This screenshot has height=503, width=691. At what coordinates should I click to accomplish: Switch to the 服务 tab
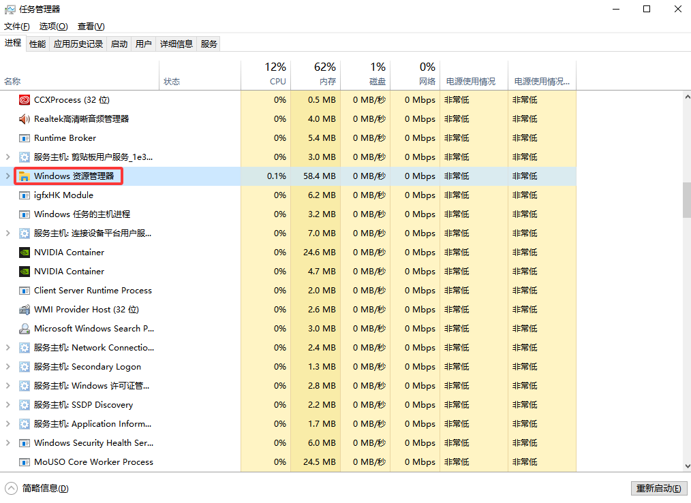tap(209, 44)
